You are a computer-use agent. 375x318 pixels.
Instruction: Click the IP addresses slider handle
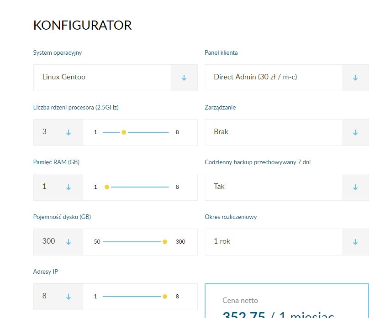pos(165,297)
